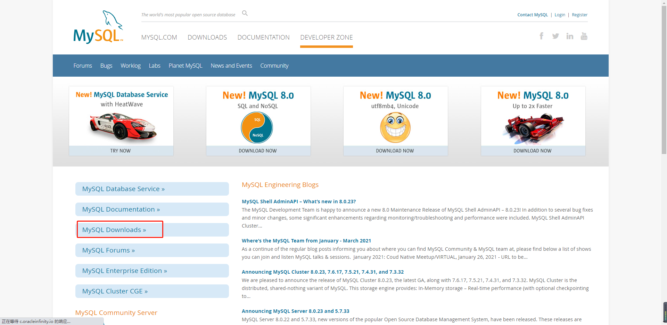The image size is (667, 325).
Task: Switch to the DOWNLOADS tab
Action: (207, 37)
